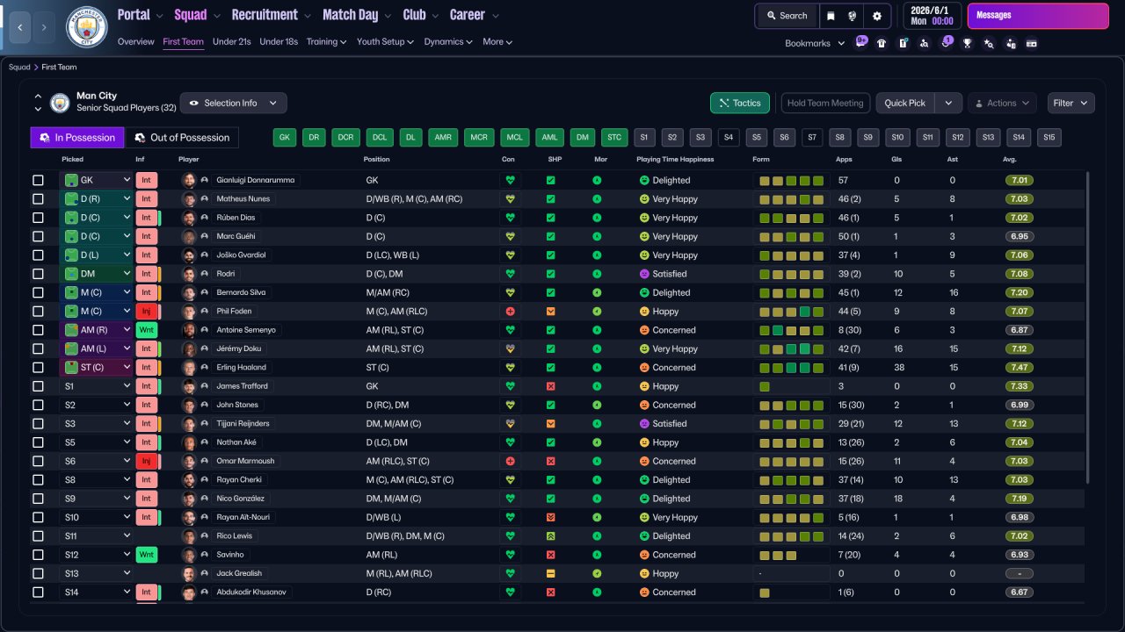Expand the Filter dropdown

(x=1071, y=103)
